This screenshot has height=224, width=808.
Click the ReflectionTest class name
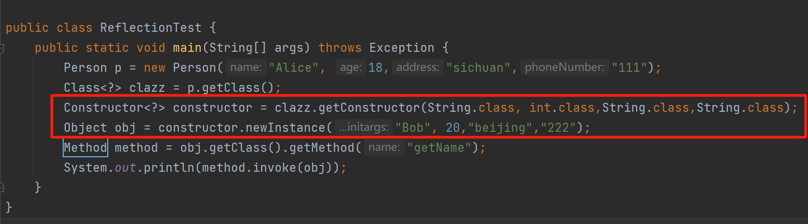(x=151, y=28)
